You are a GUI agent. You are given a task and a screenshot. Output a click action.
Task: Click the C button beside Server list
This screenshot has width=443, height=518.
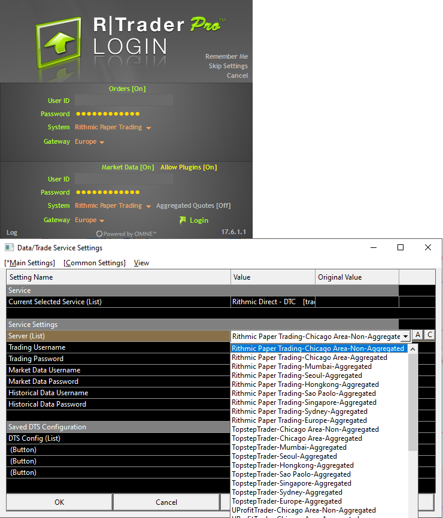tap(430, 335)
